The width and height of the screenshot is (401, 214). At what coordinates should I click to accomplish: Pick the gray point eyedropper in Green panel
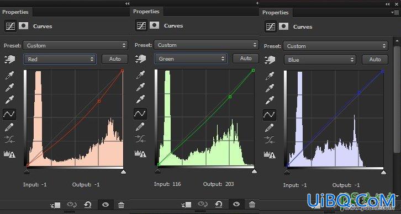click(x=140, y=87)
